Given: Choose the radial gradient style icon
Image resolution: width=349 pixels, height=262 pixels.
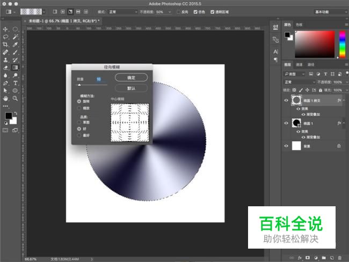Looking at the screenshot, I should coord(62,12).
